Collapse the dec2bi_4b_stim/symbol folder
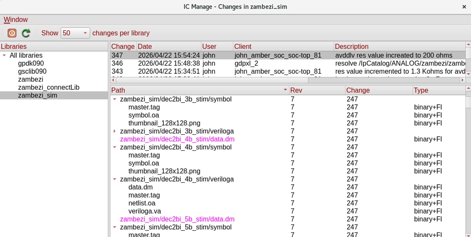 pyautogui.click(x=115, y=147)
